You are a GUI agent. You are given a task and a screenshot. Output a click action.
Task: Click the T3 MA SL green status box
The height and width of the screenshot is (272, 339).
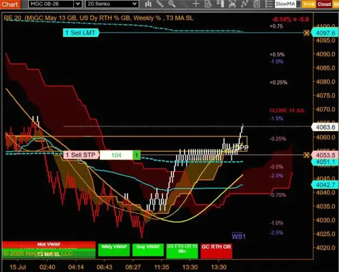pyautogui.click(x=49, y=254)
